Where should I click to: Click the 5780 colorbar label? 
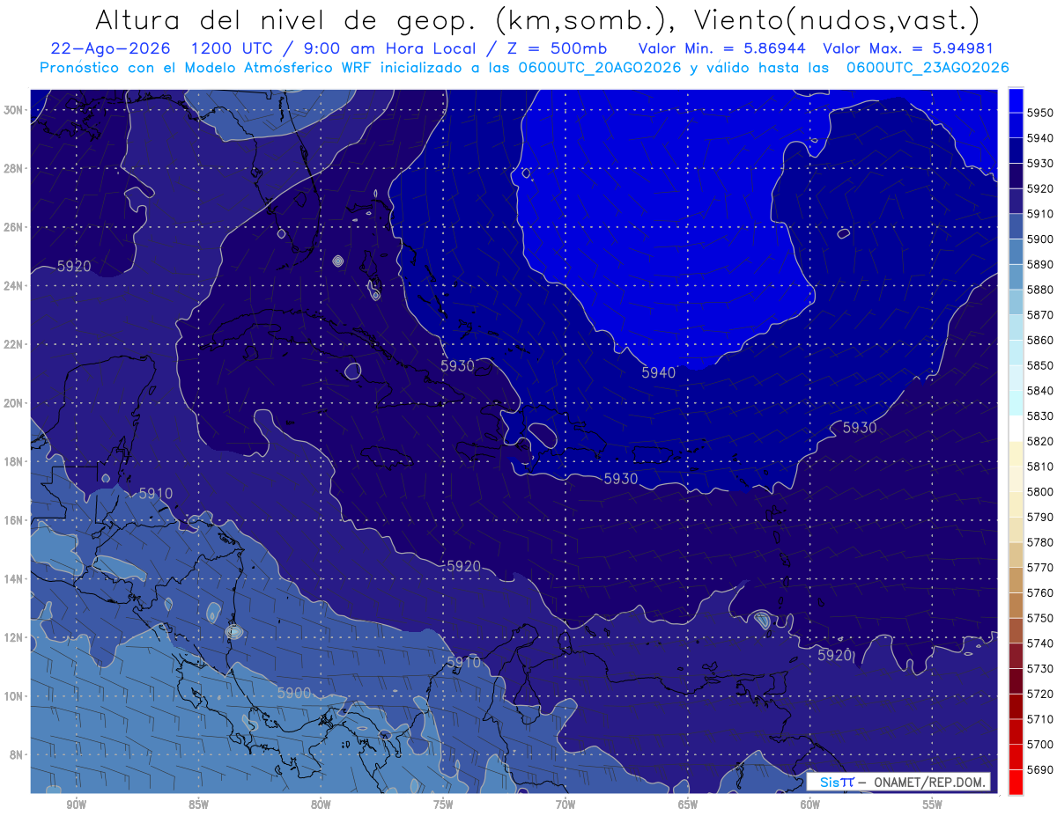pos(1039,542)
